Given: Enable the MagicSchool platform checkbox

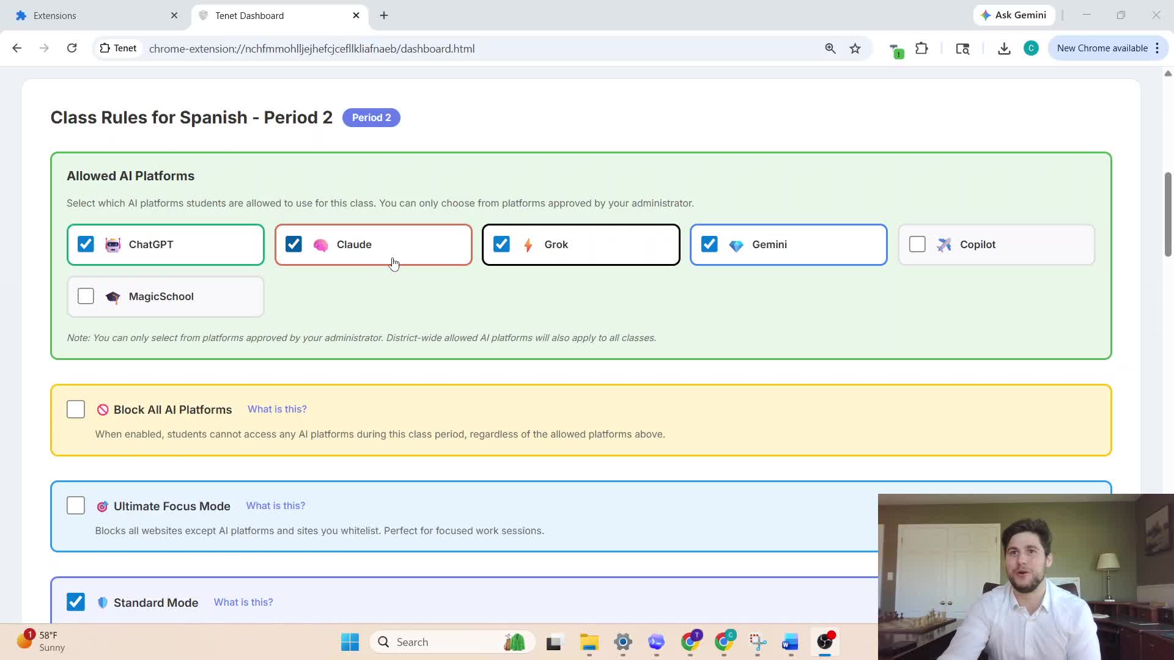Looking at the screenshot, I should [x=86, y=296].
